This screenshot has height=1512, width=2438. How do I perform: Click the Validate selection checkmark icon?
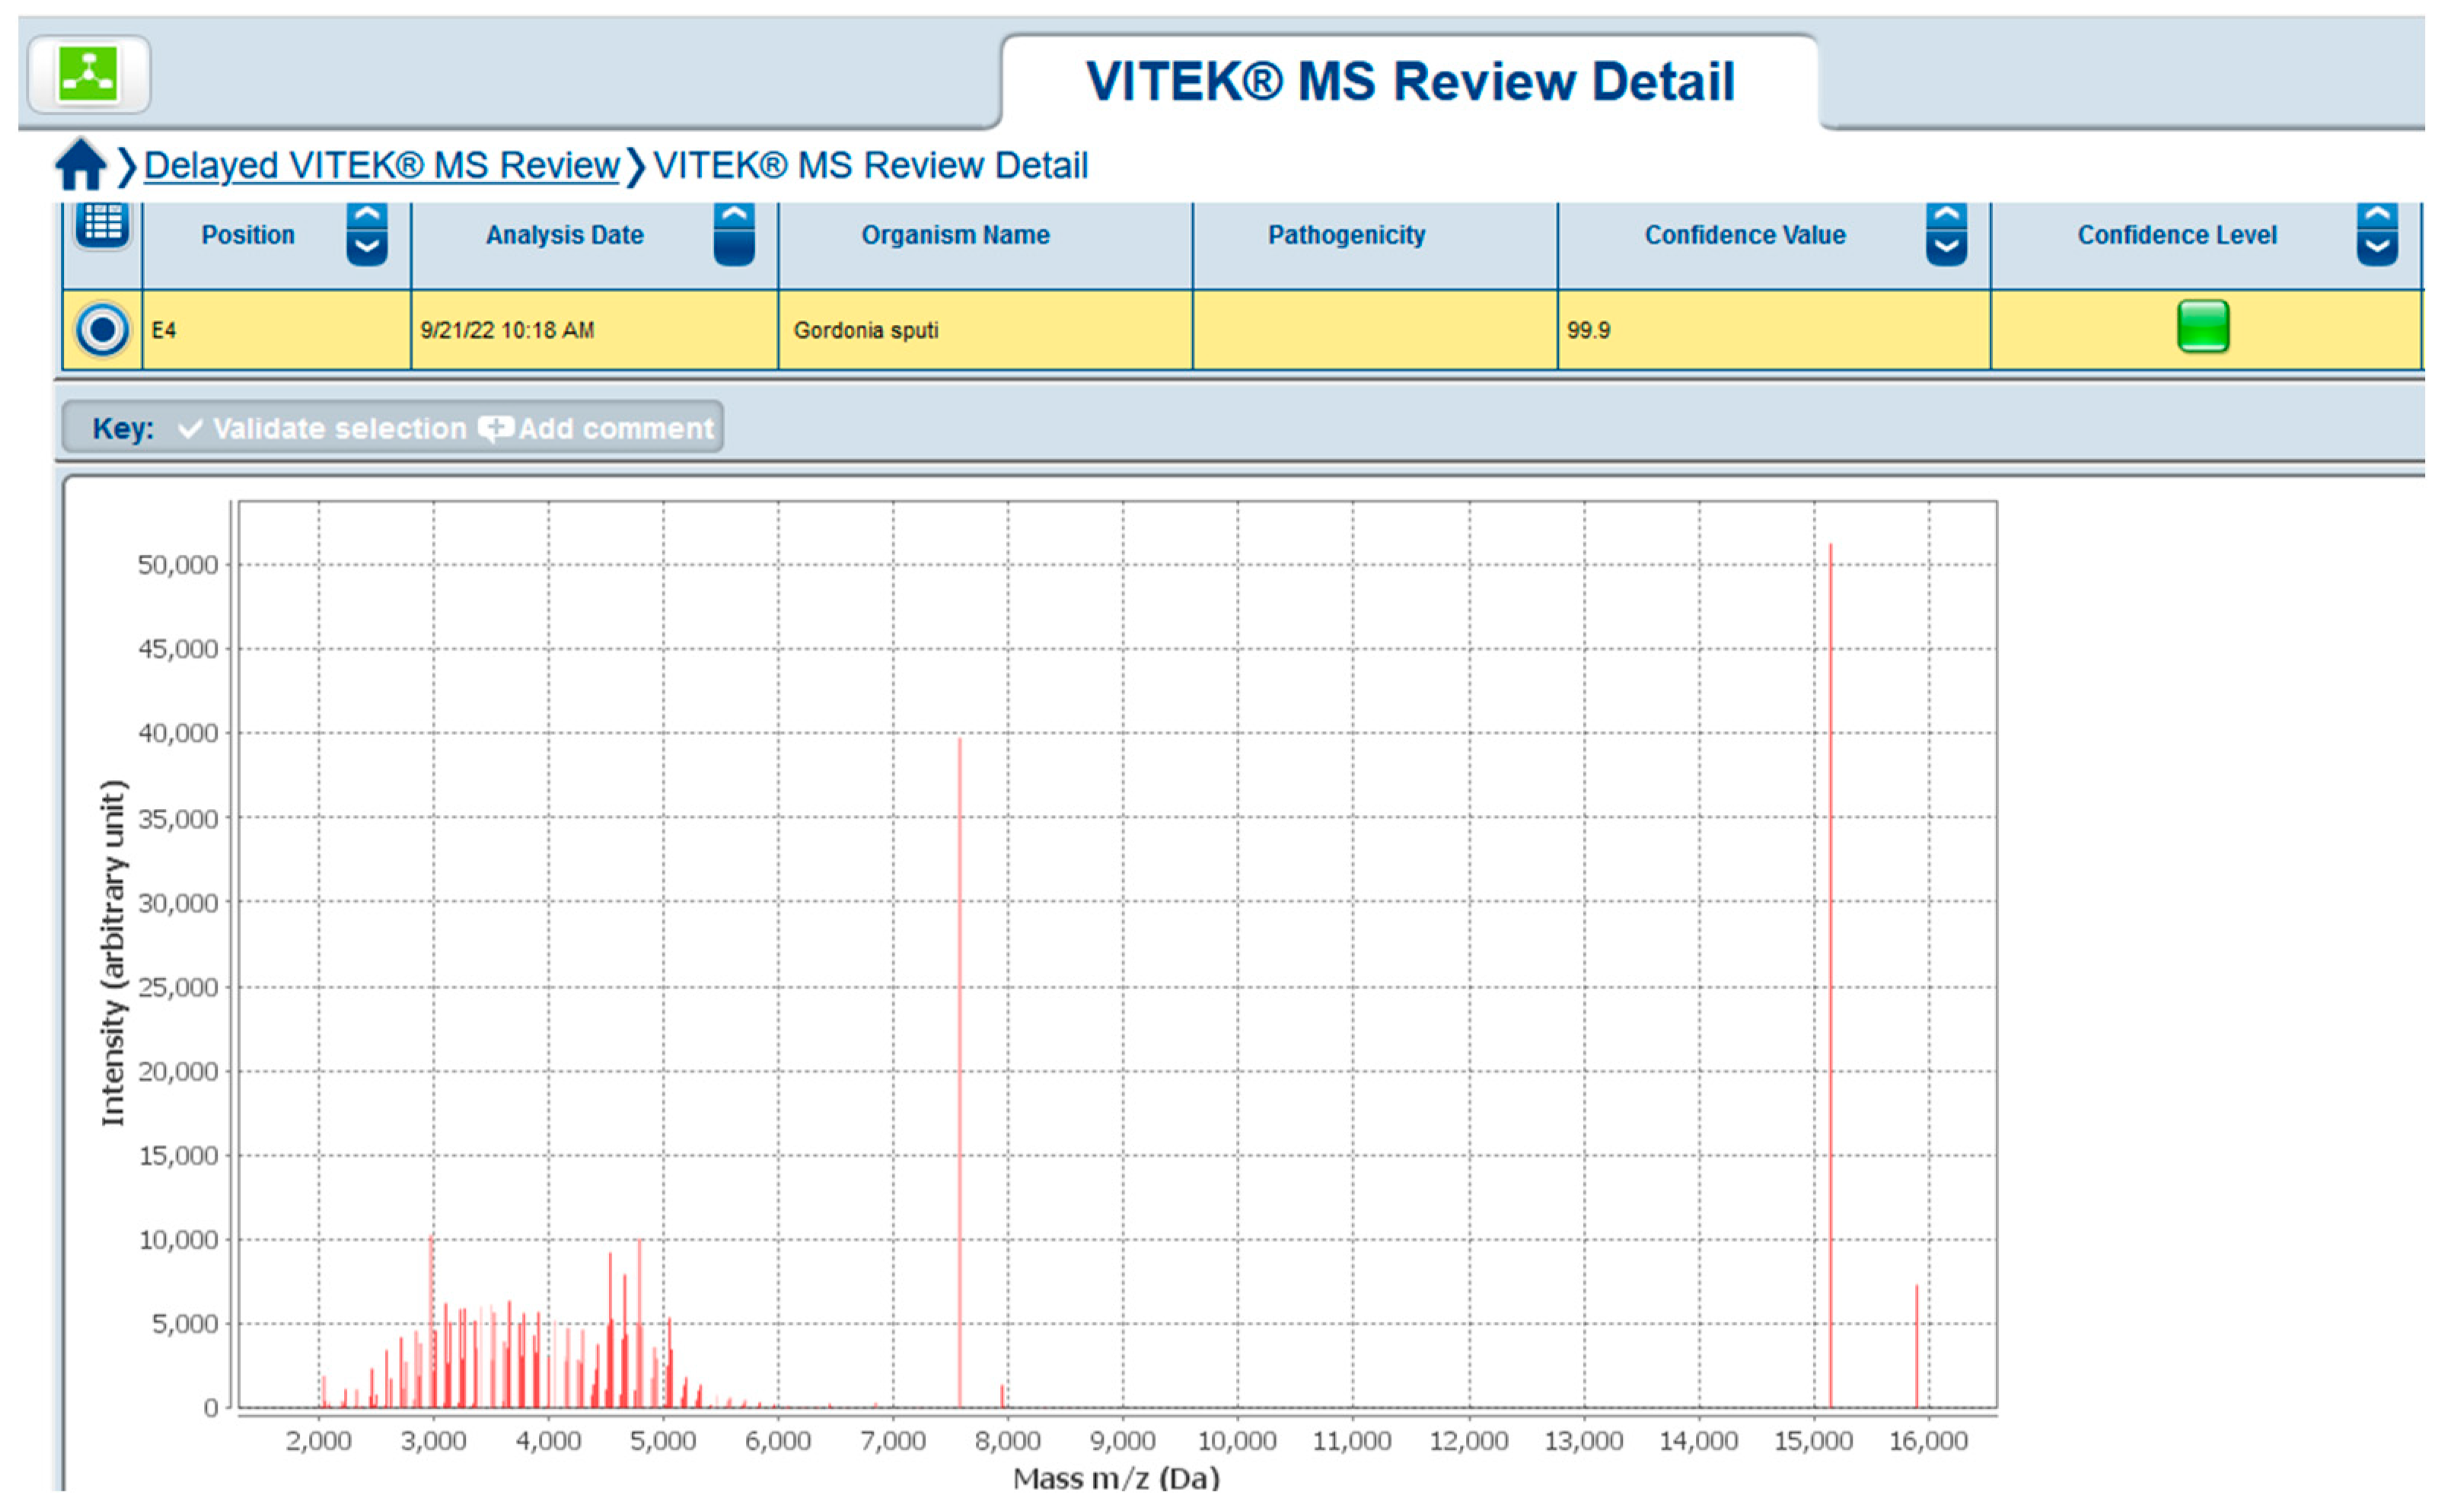(190, 429)
